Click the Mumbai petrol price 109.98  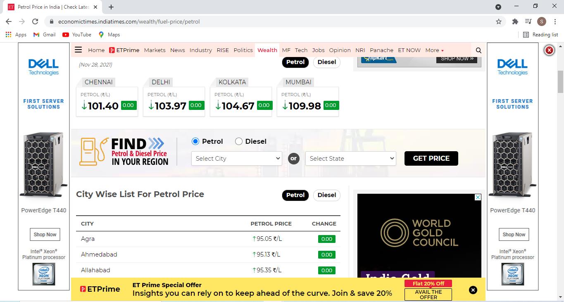[x=305, y=106]
